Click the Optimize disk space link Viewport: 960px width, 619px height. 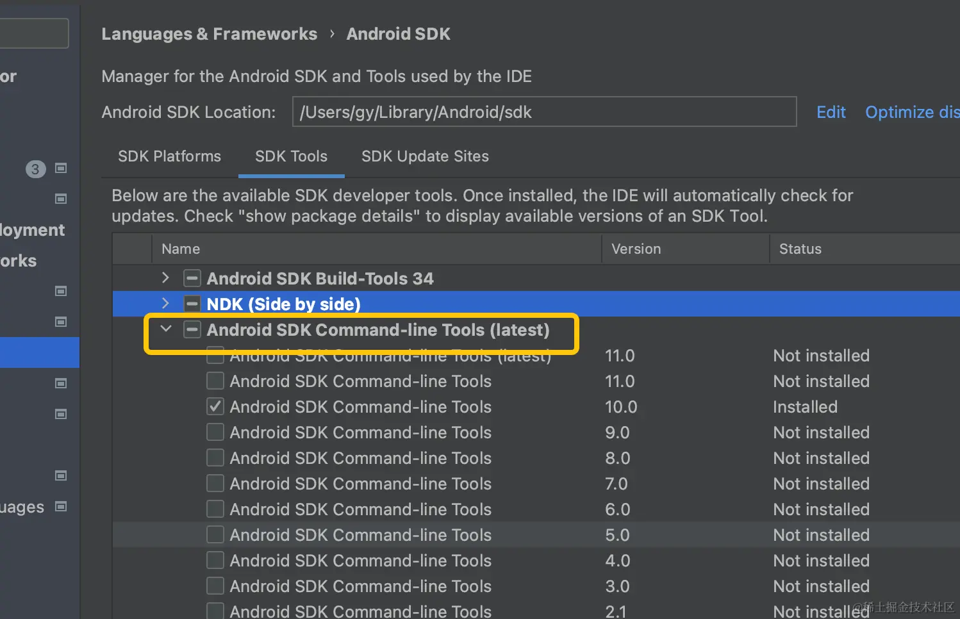click(x=913, y=112)
